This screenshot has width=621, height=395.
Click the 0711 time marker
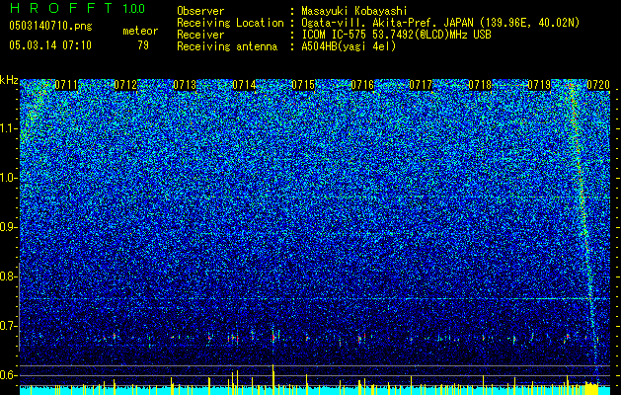(x=66, y=85)
